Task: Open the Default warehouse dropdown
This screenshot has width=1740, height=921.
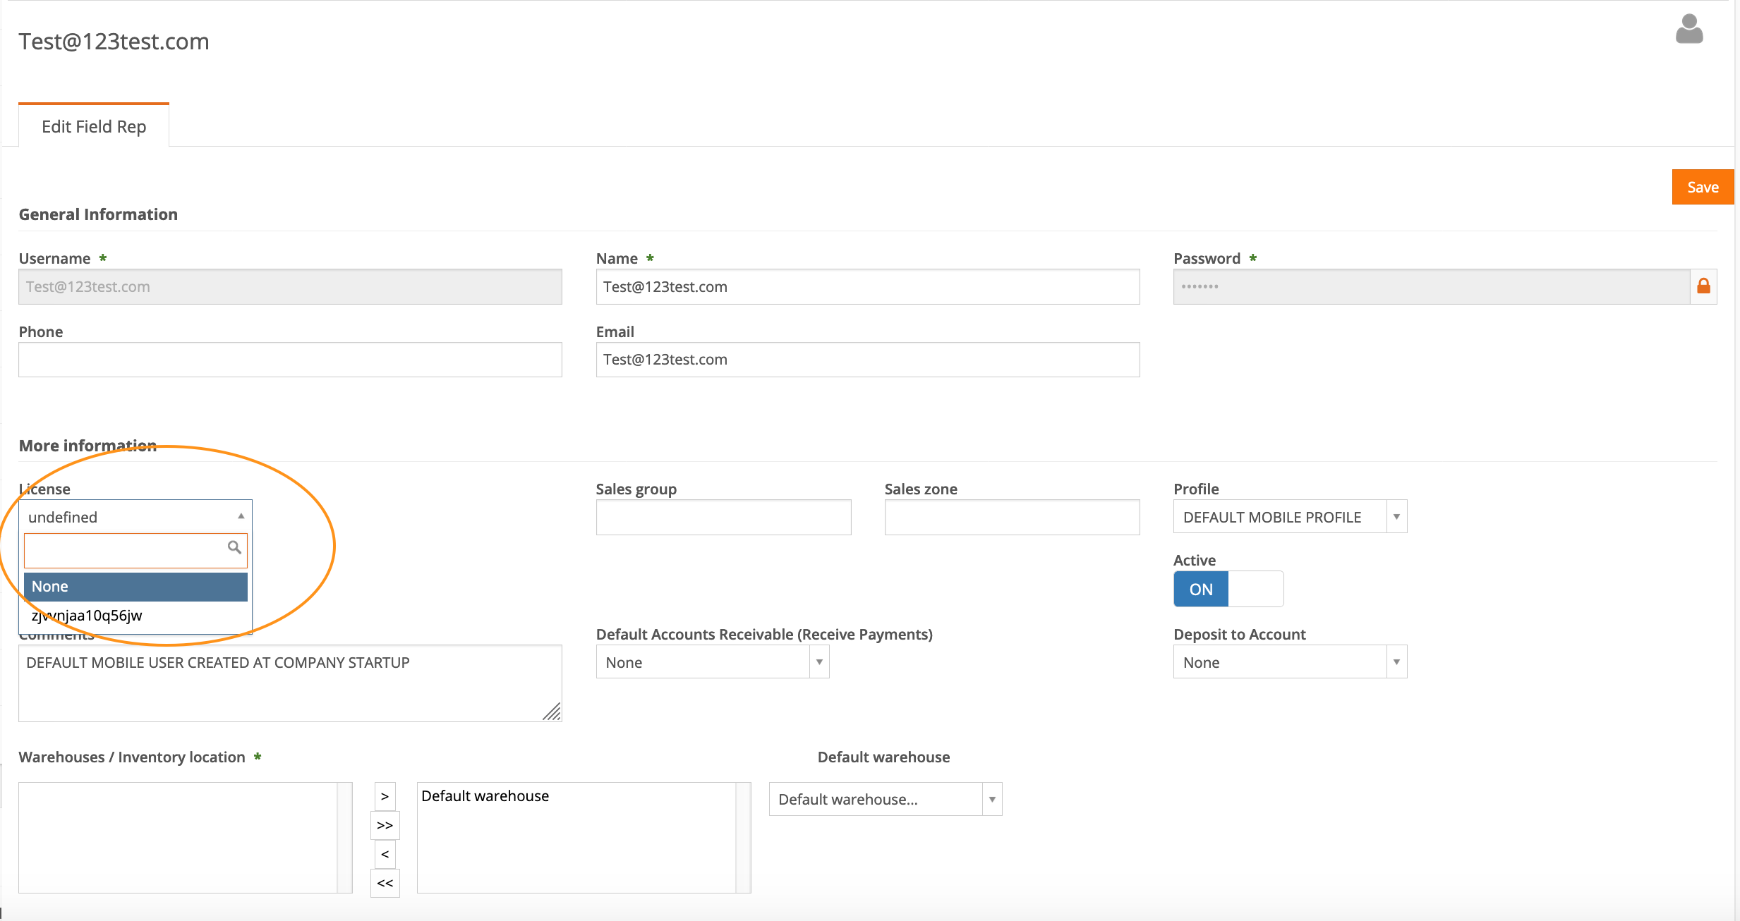Action: 885,799
